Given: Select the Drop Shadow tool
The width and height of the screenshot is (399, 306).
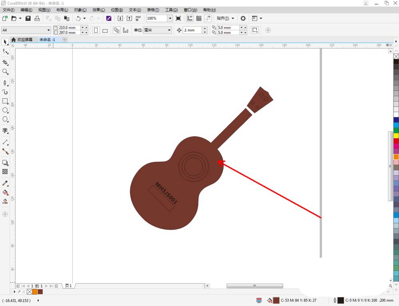Looking at the screenshot, I should [5, 163].
